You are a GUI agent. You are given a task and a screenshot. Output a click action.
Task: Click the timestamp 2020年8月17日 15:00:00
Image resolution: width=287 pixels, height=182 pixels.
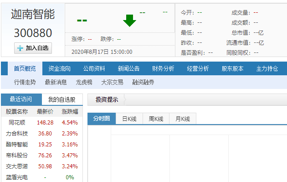(102, 52)
